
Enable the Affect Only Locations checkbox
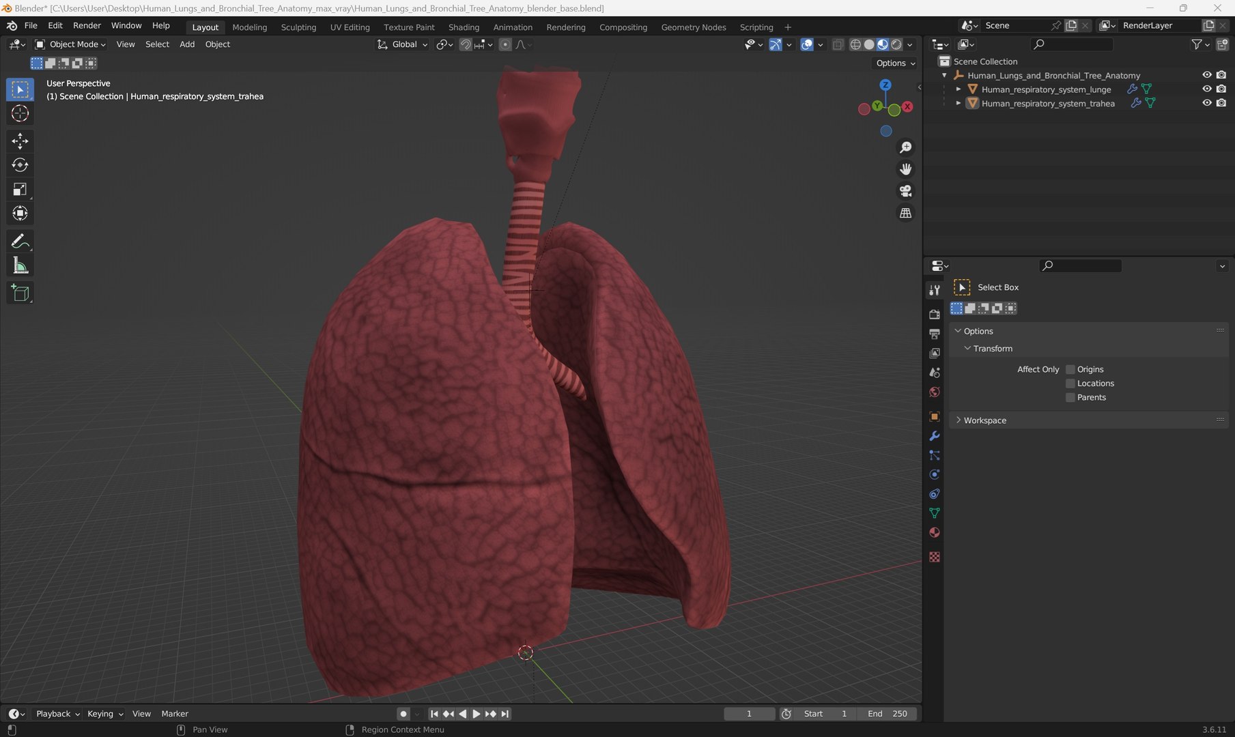tap(1070, 384)
